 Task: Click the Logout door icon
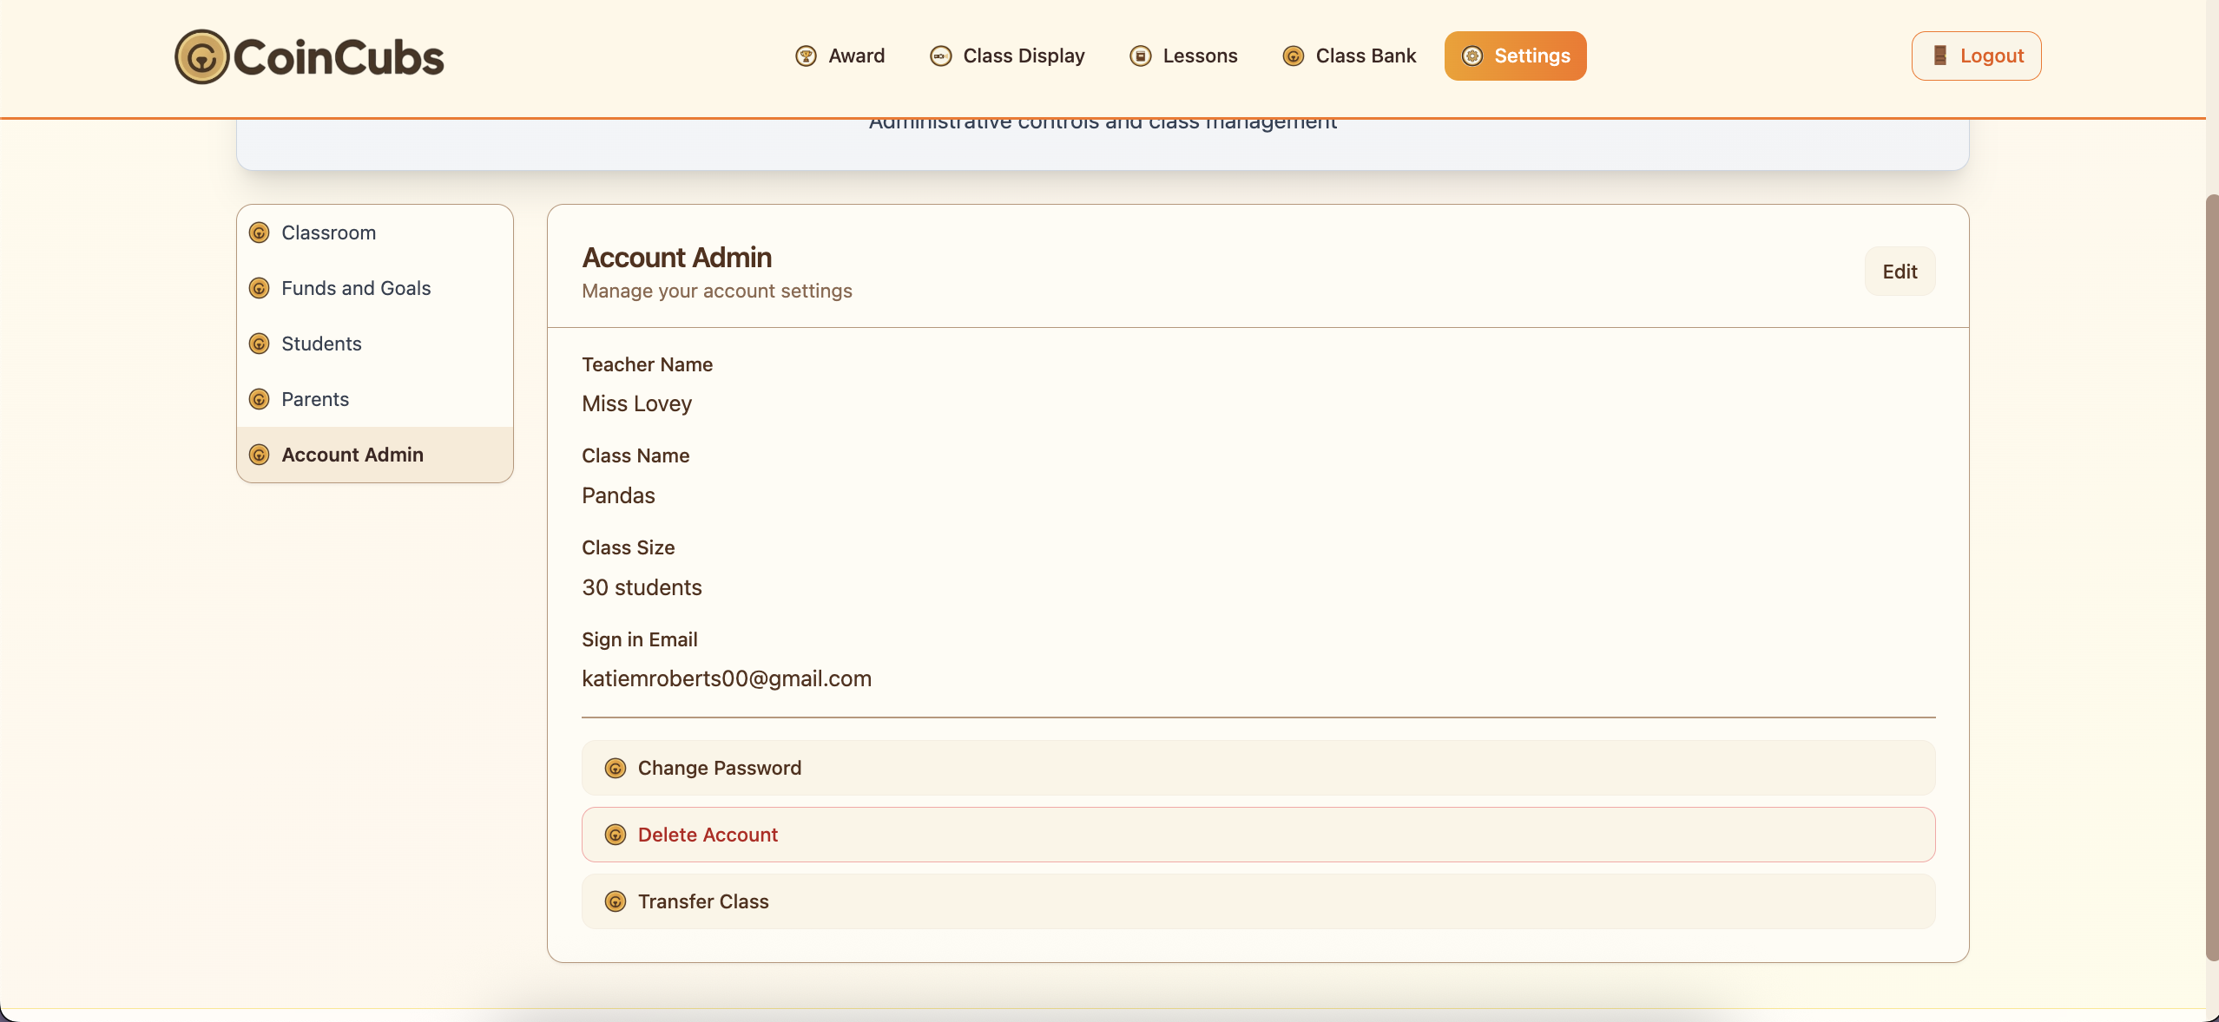pyautogui.click(x=1939, y=56)
